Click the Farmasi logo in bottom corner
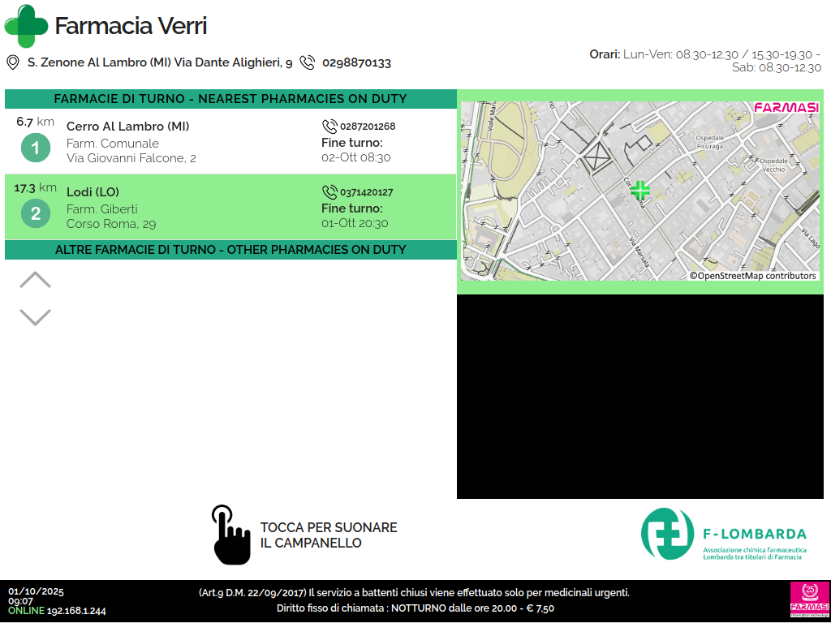This screenshot has width=831, height=623. click(807, 600)
